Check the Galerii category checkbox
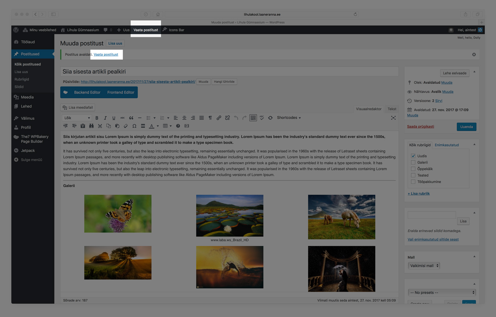The image size is (496, 317). click(413, 163)
